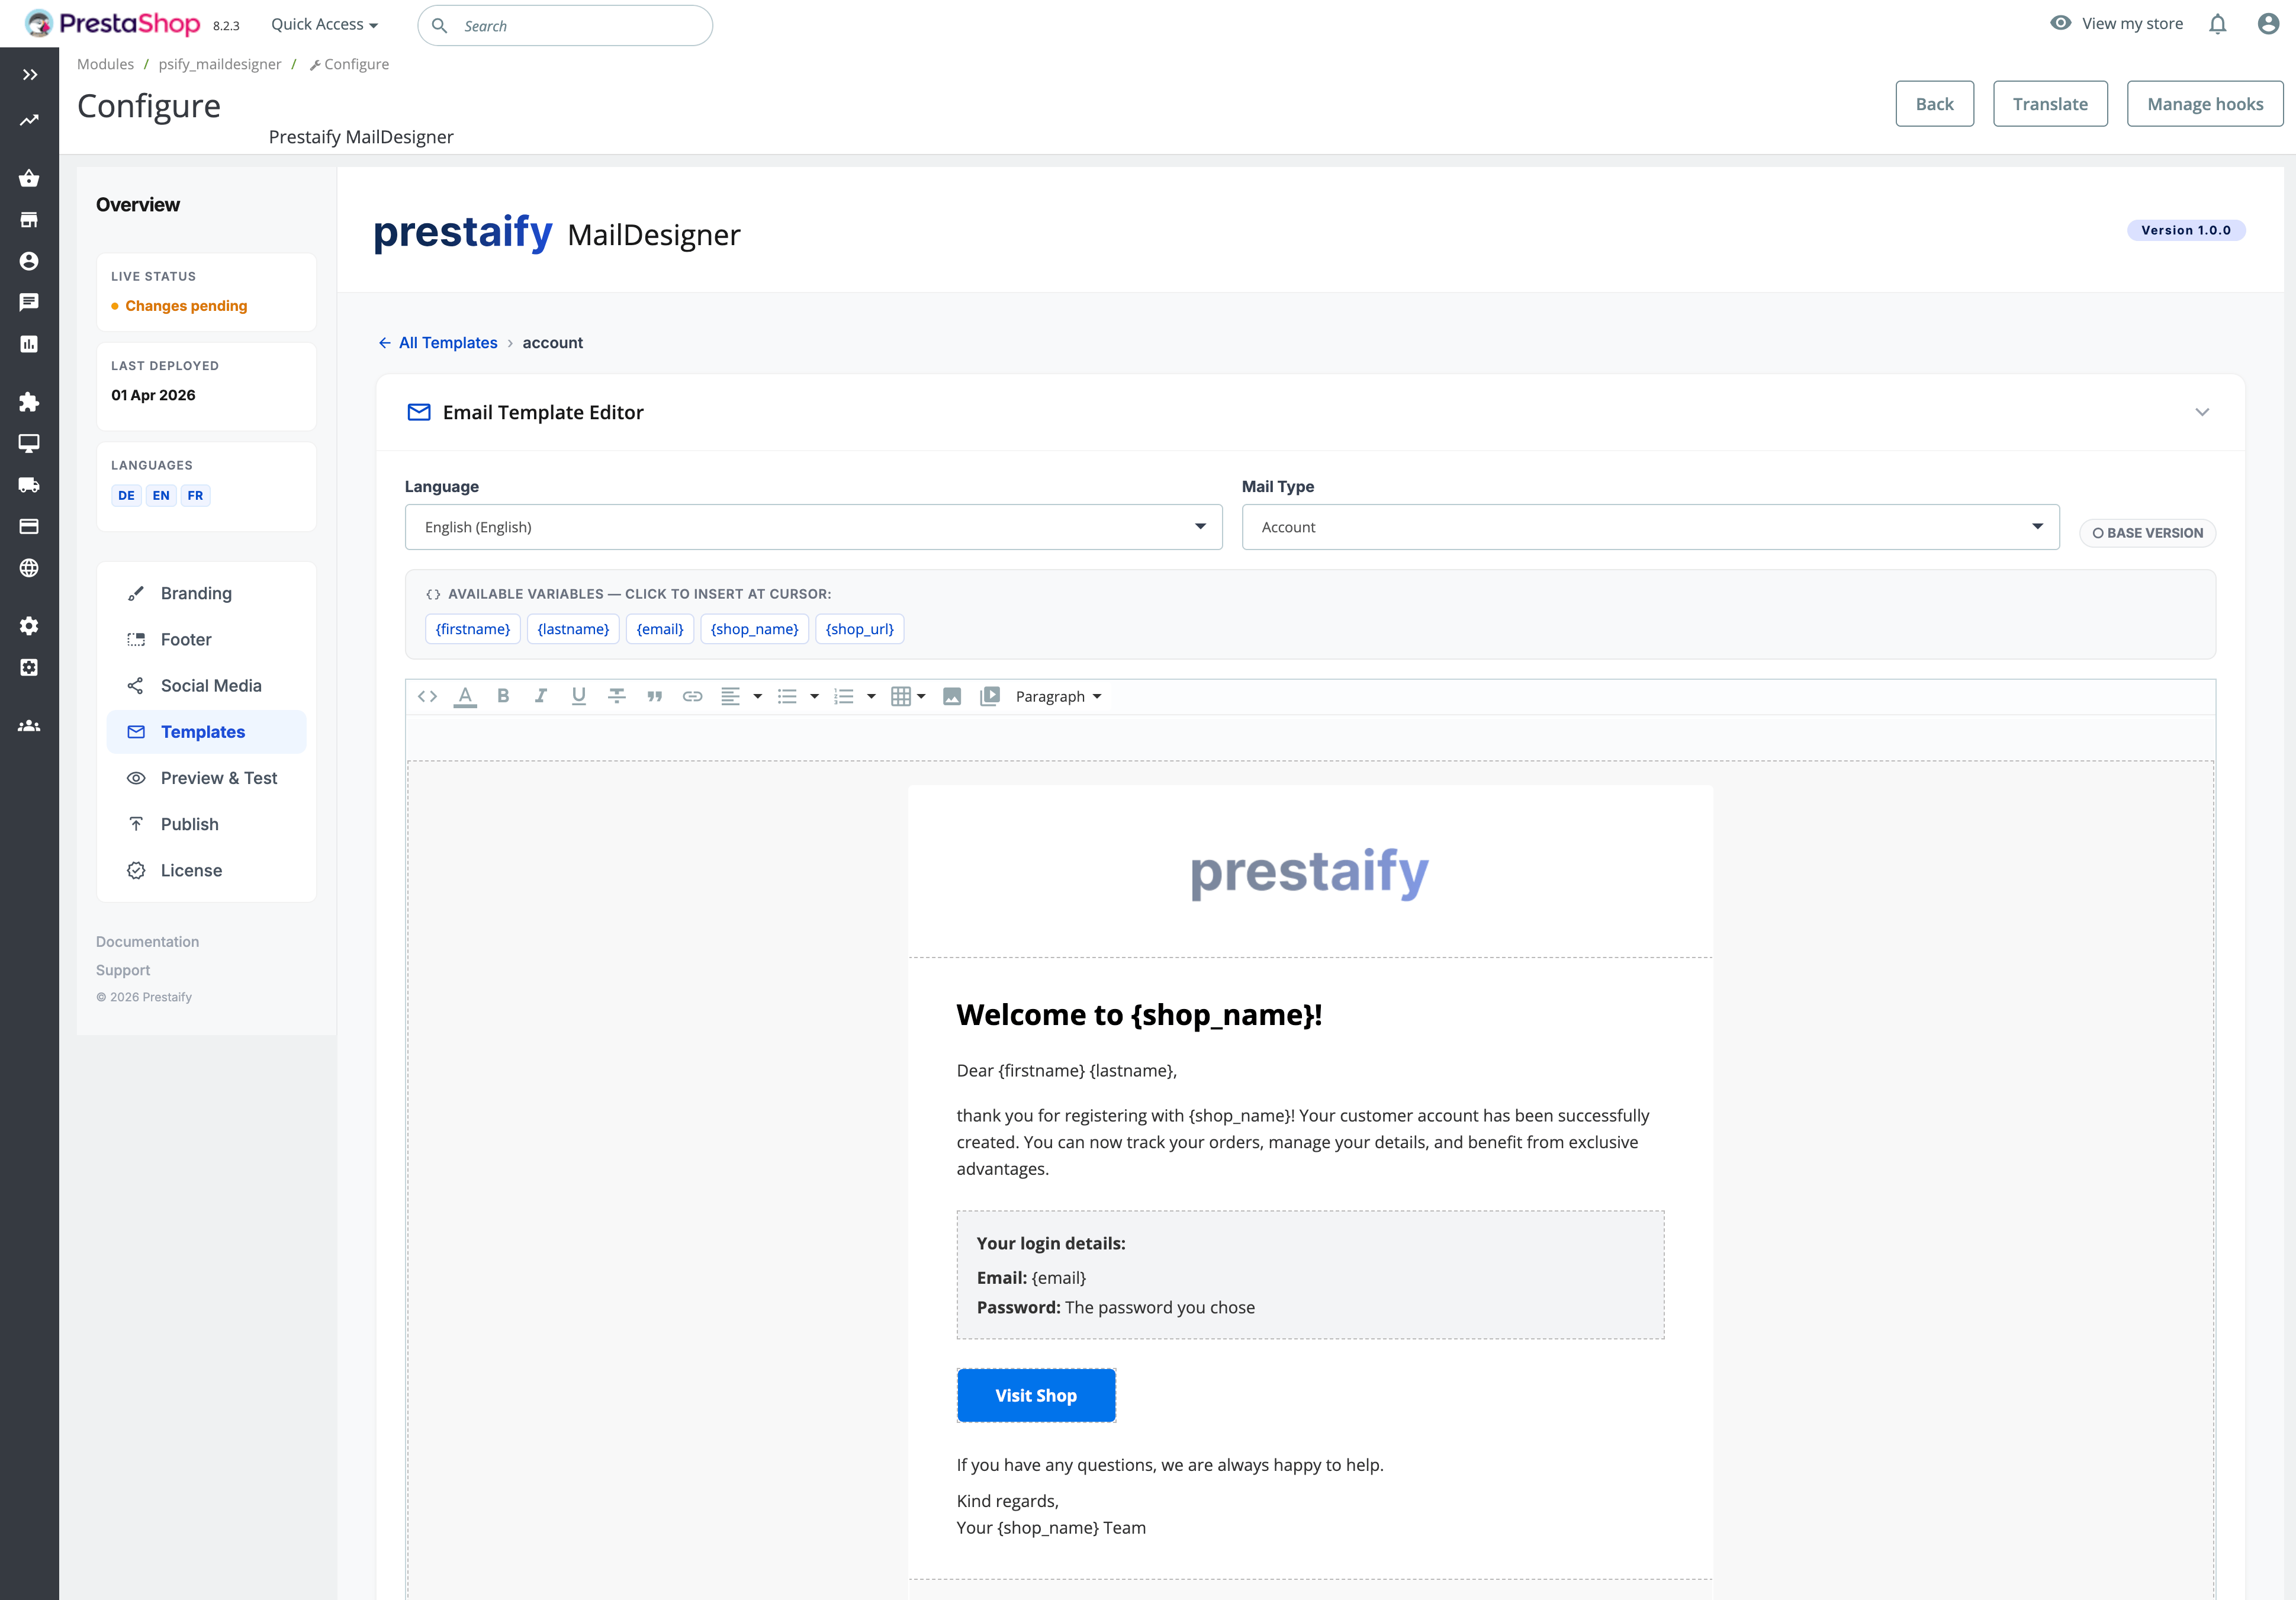Toggle underline formatting in the editor
Image resolution: width=2296 pixels, height=1600 pixels.
[579, 697]
